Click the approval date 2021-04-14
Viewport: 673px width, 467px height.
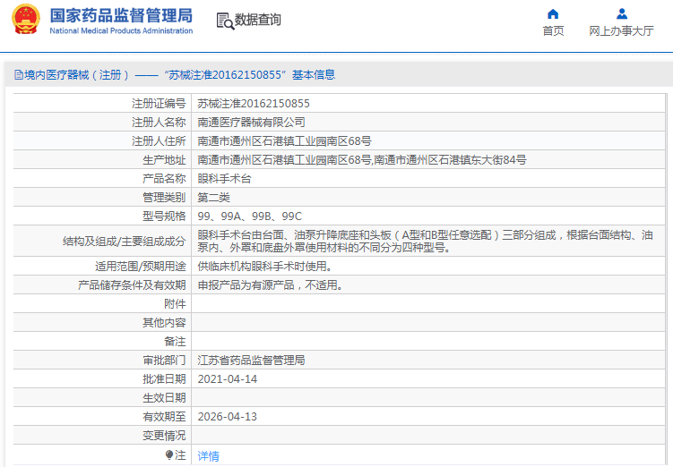(227, 378)
